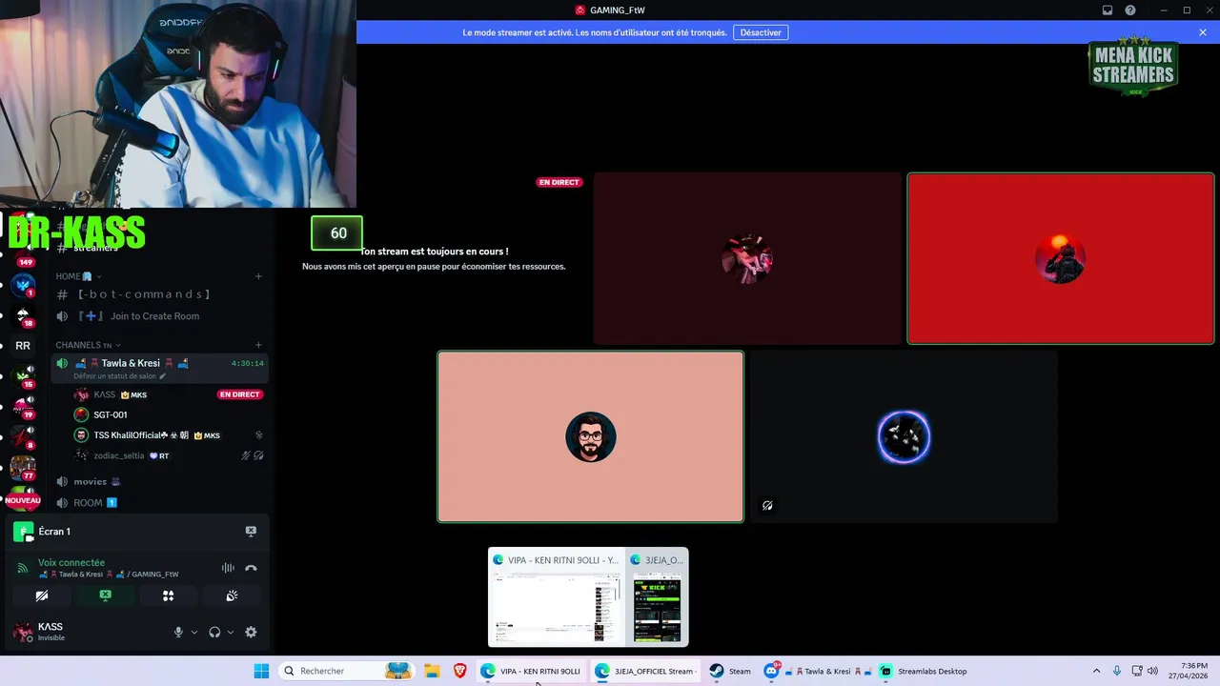Stop streaming Écran 1 icon

coord(251,531)
